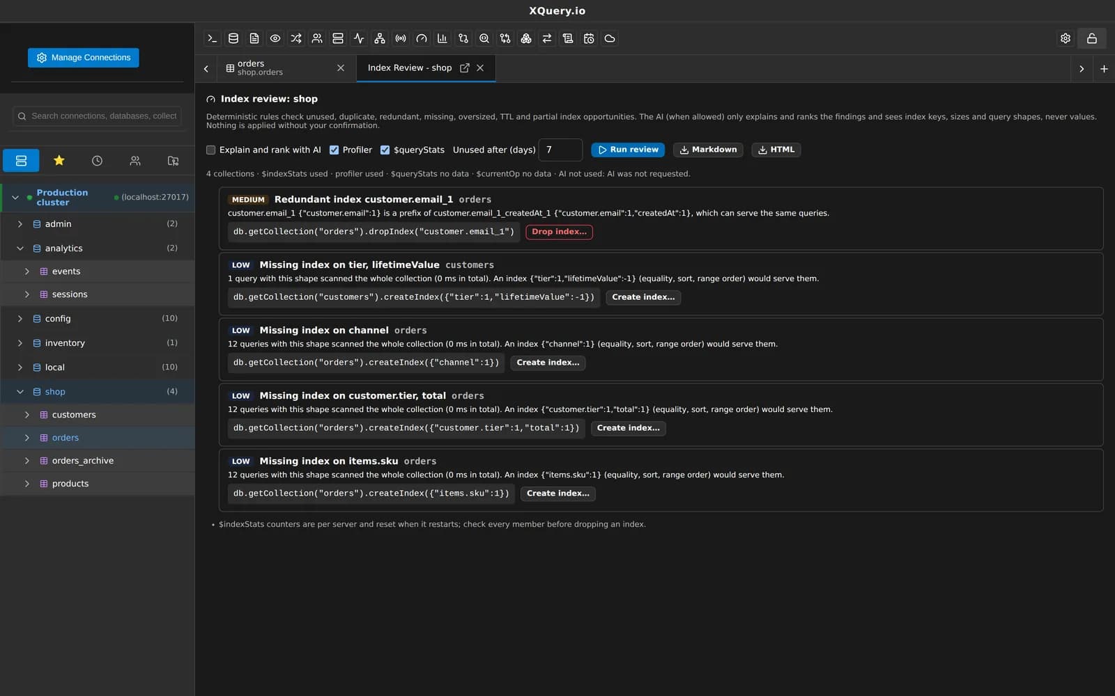This screenshot has height=696, width=1115.
Task: Run the index review
Action: tap(628, 150)
